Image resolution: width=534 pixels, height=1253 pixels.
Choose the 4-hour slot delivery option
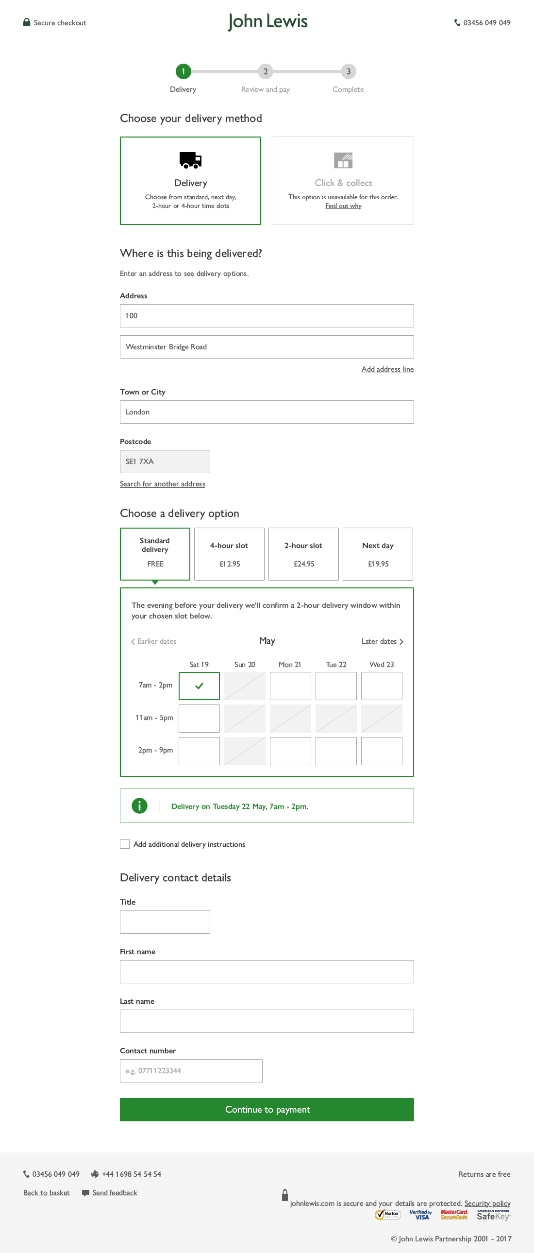229,554
